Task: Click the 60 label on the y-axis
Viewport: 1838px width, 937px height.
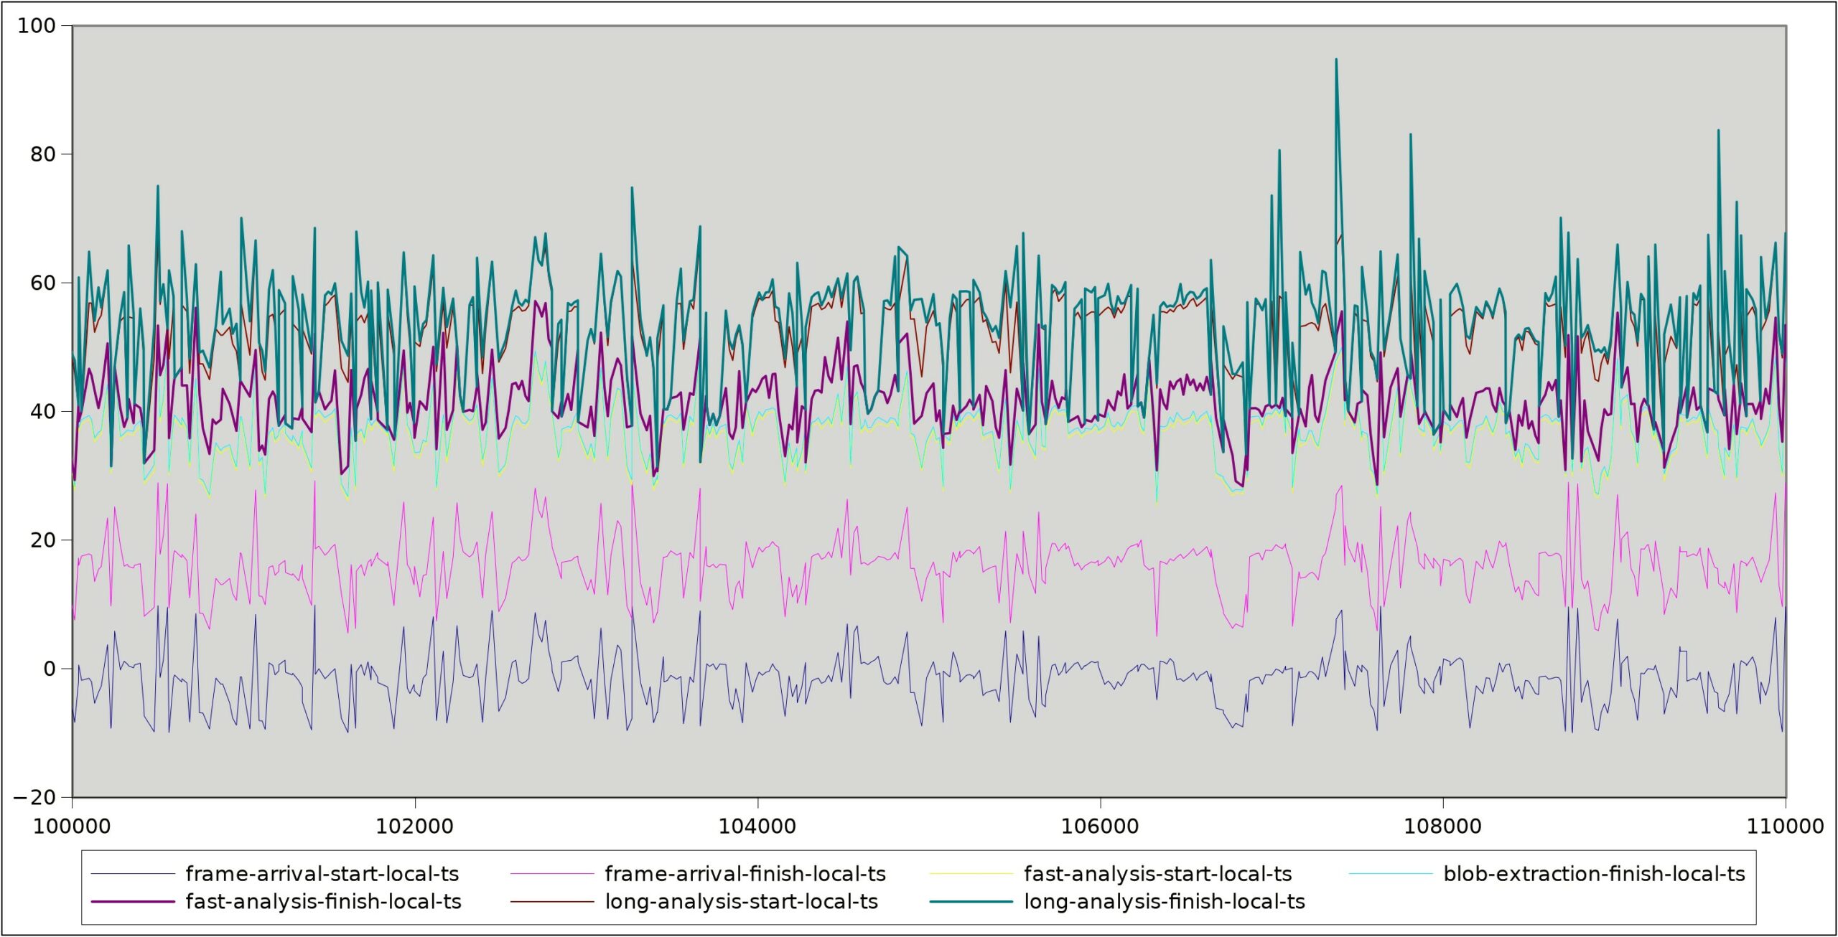Action: (x=43, y=283)
